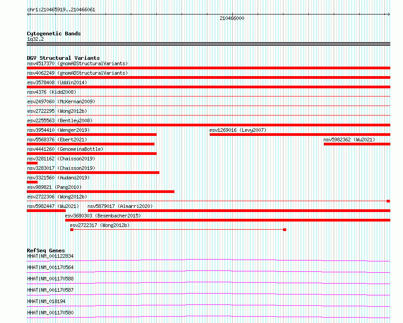Click the red bar under nsv3283017 (Chaisson2019)

pyautogui.click(x=93, y=173)
